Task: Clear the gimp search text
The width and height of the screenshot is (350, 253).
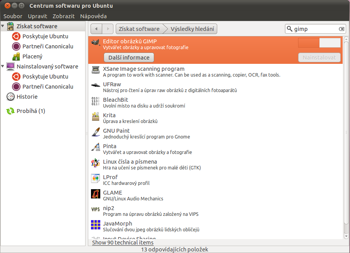Action: (341, 29)
